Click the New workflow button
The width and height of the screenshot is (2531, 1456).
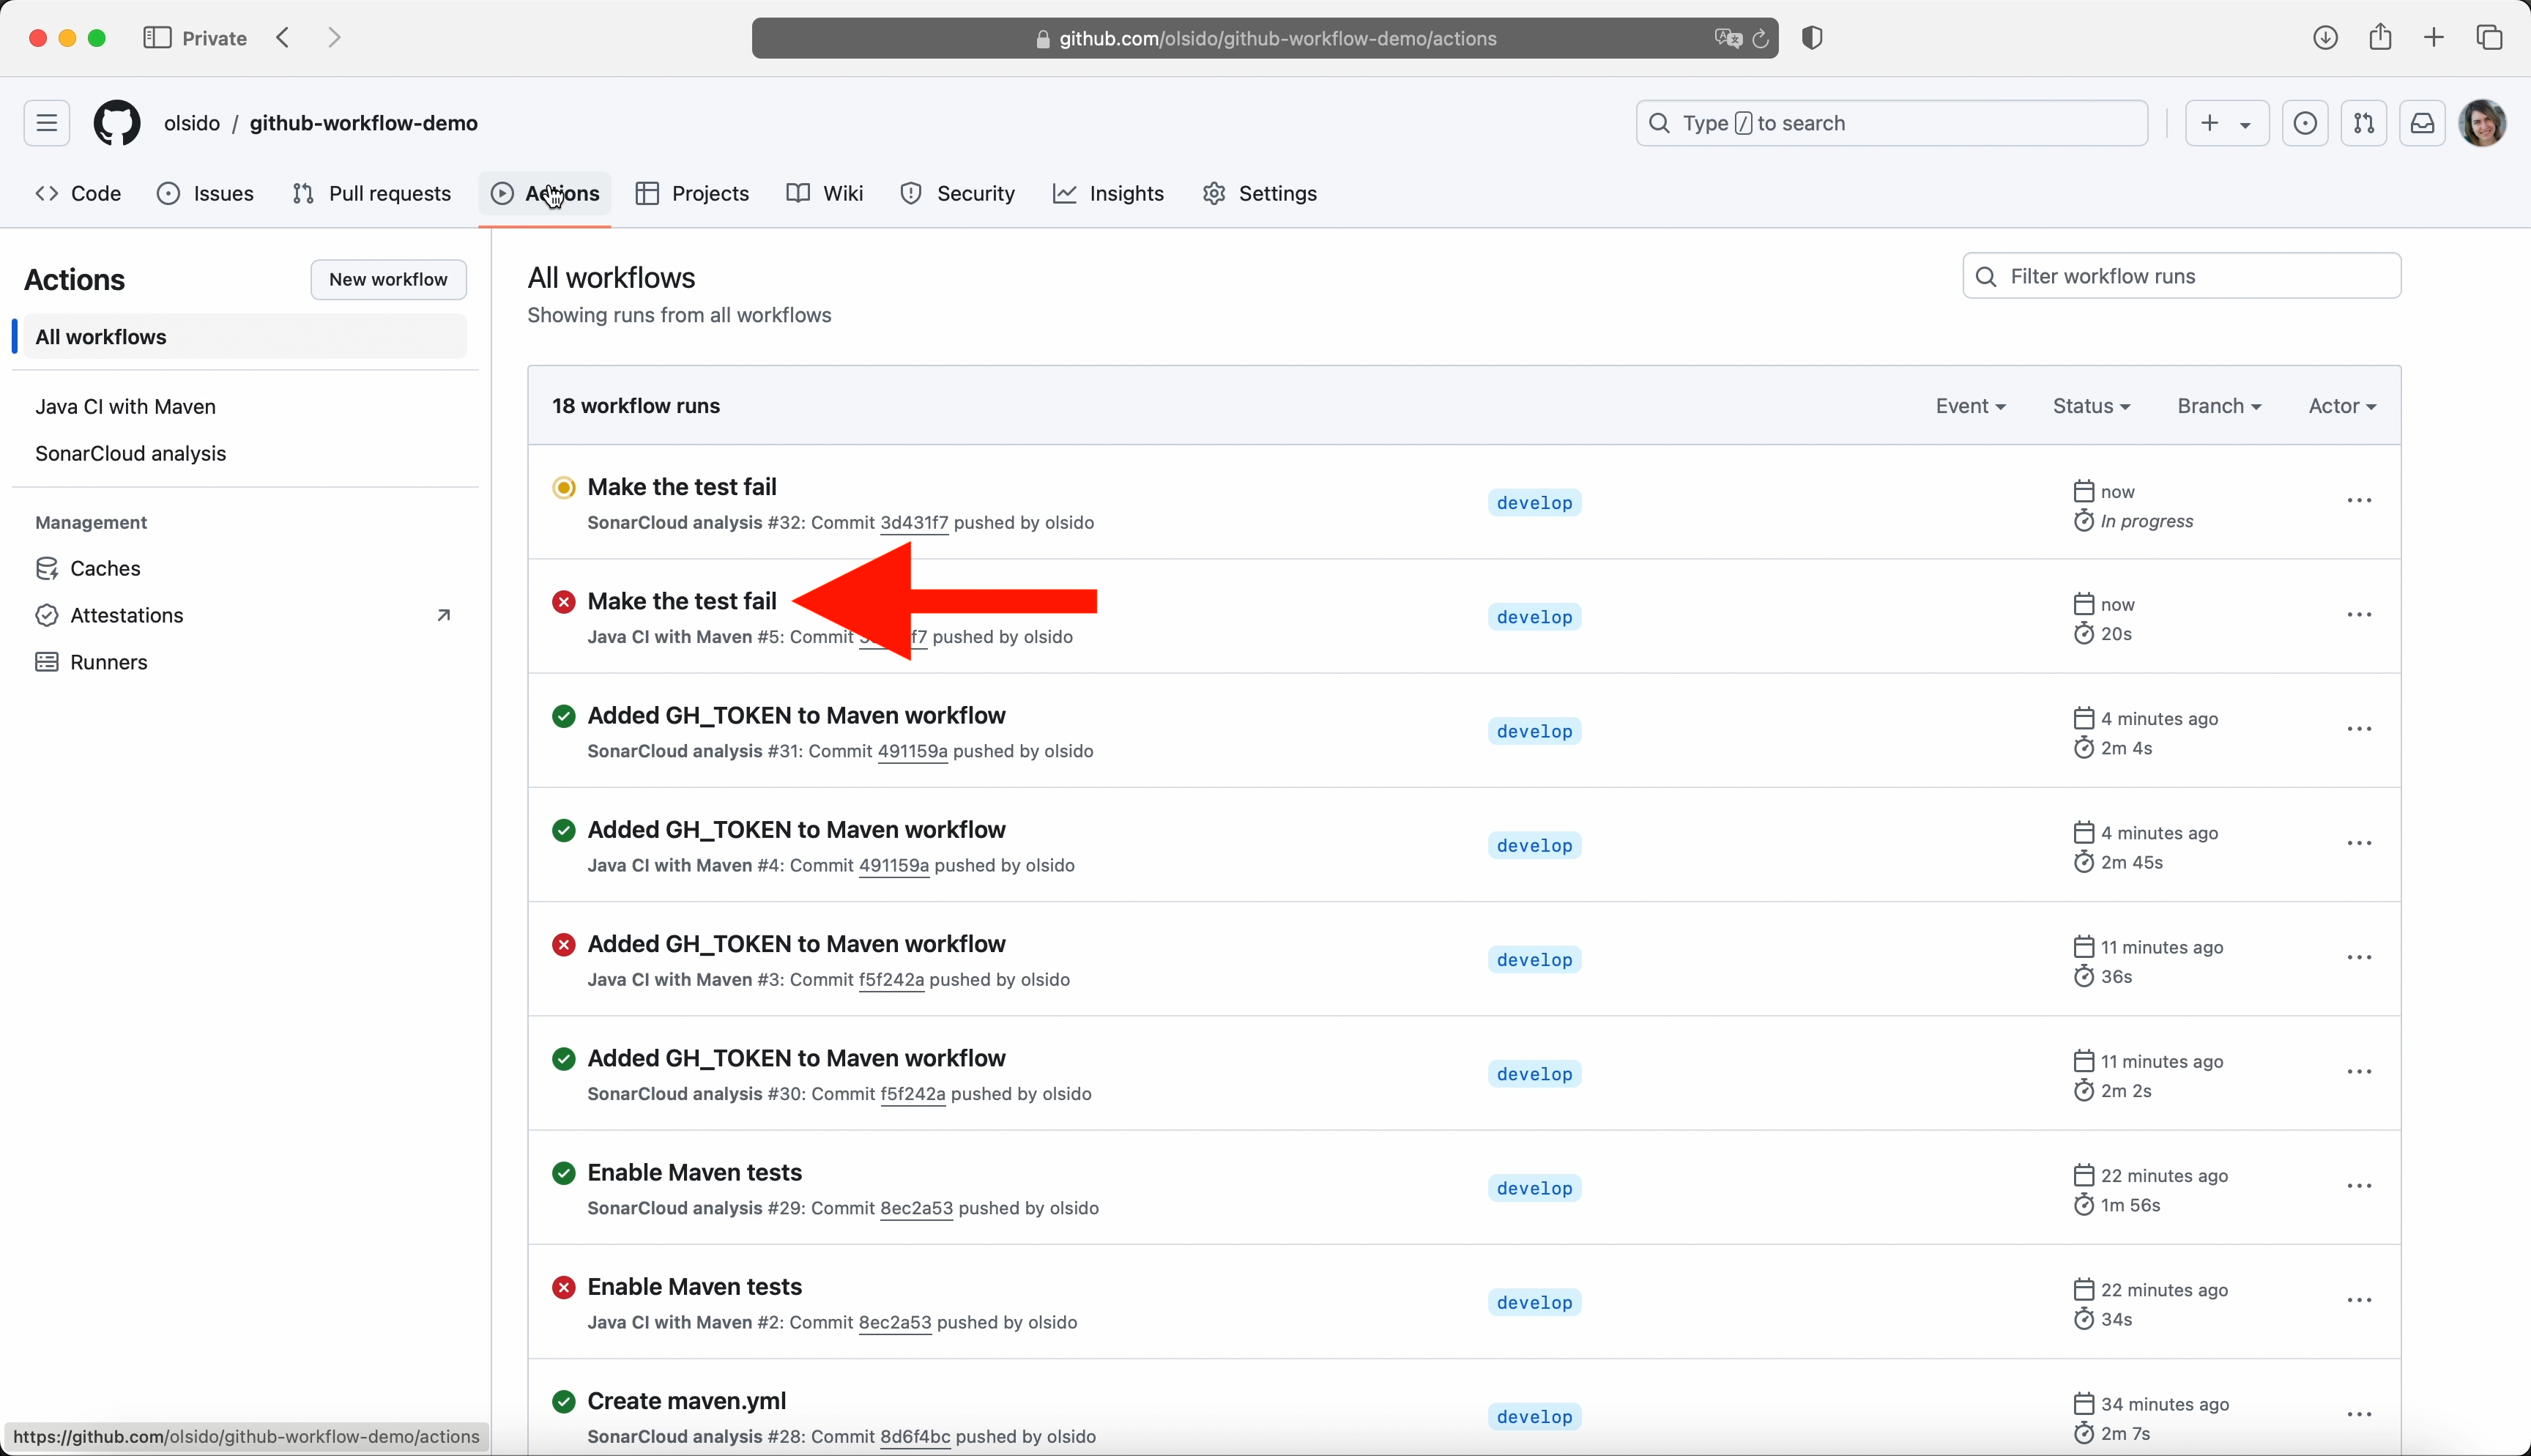[x=388, y=280]
